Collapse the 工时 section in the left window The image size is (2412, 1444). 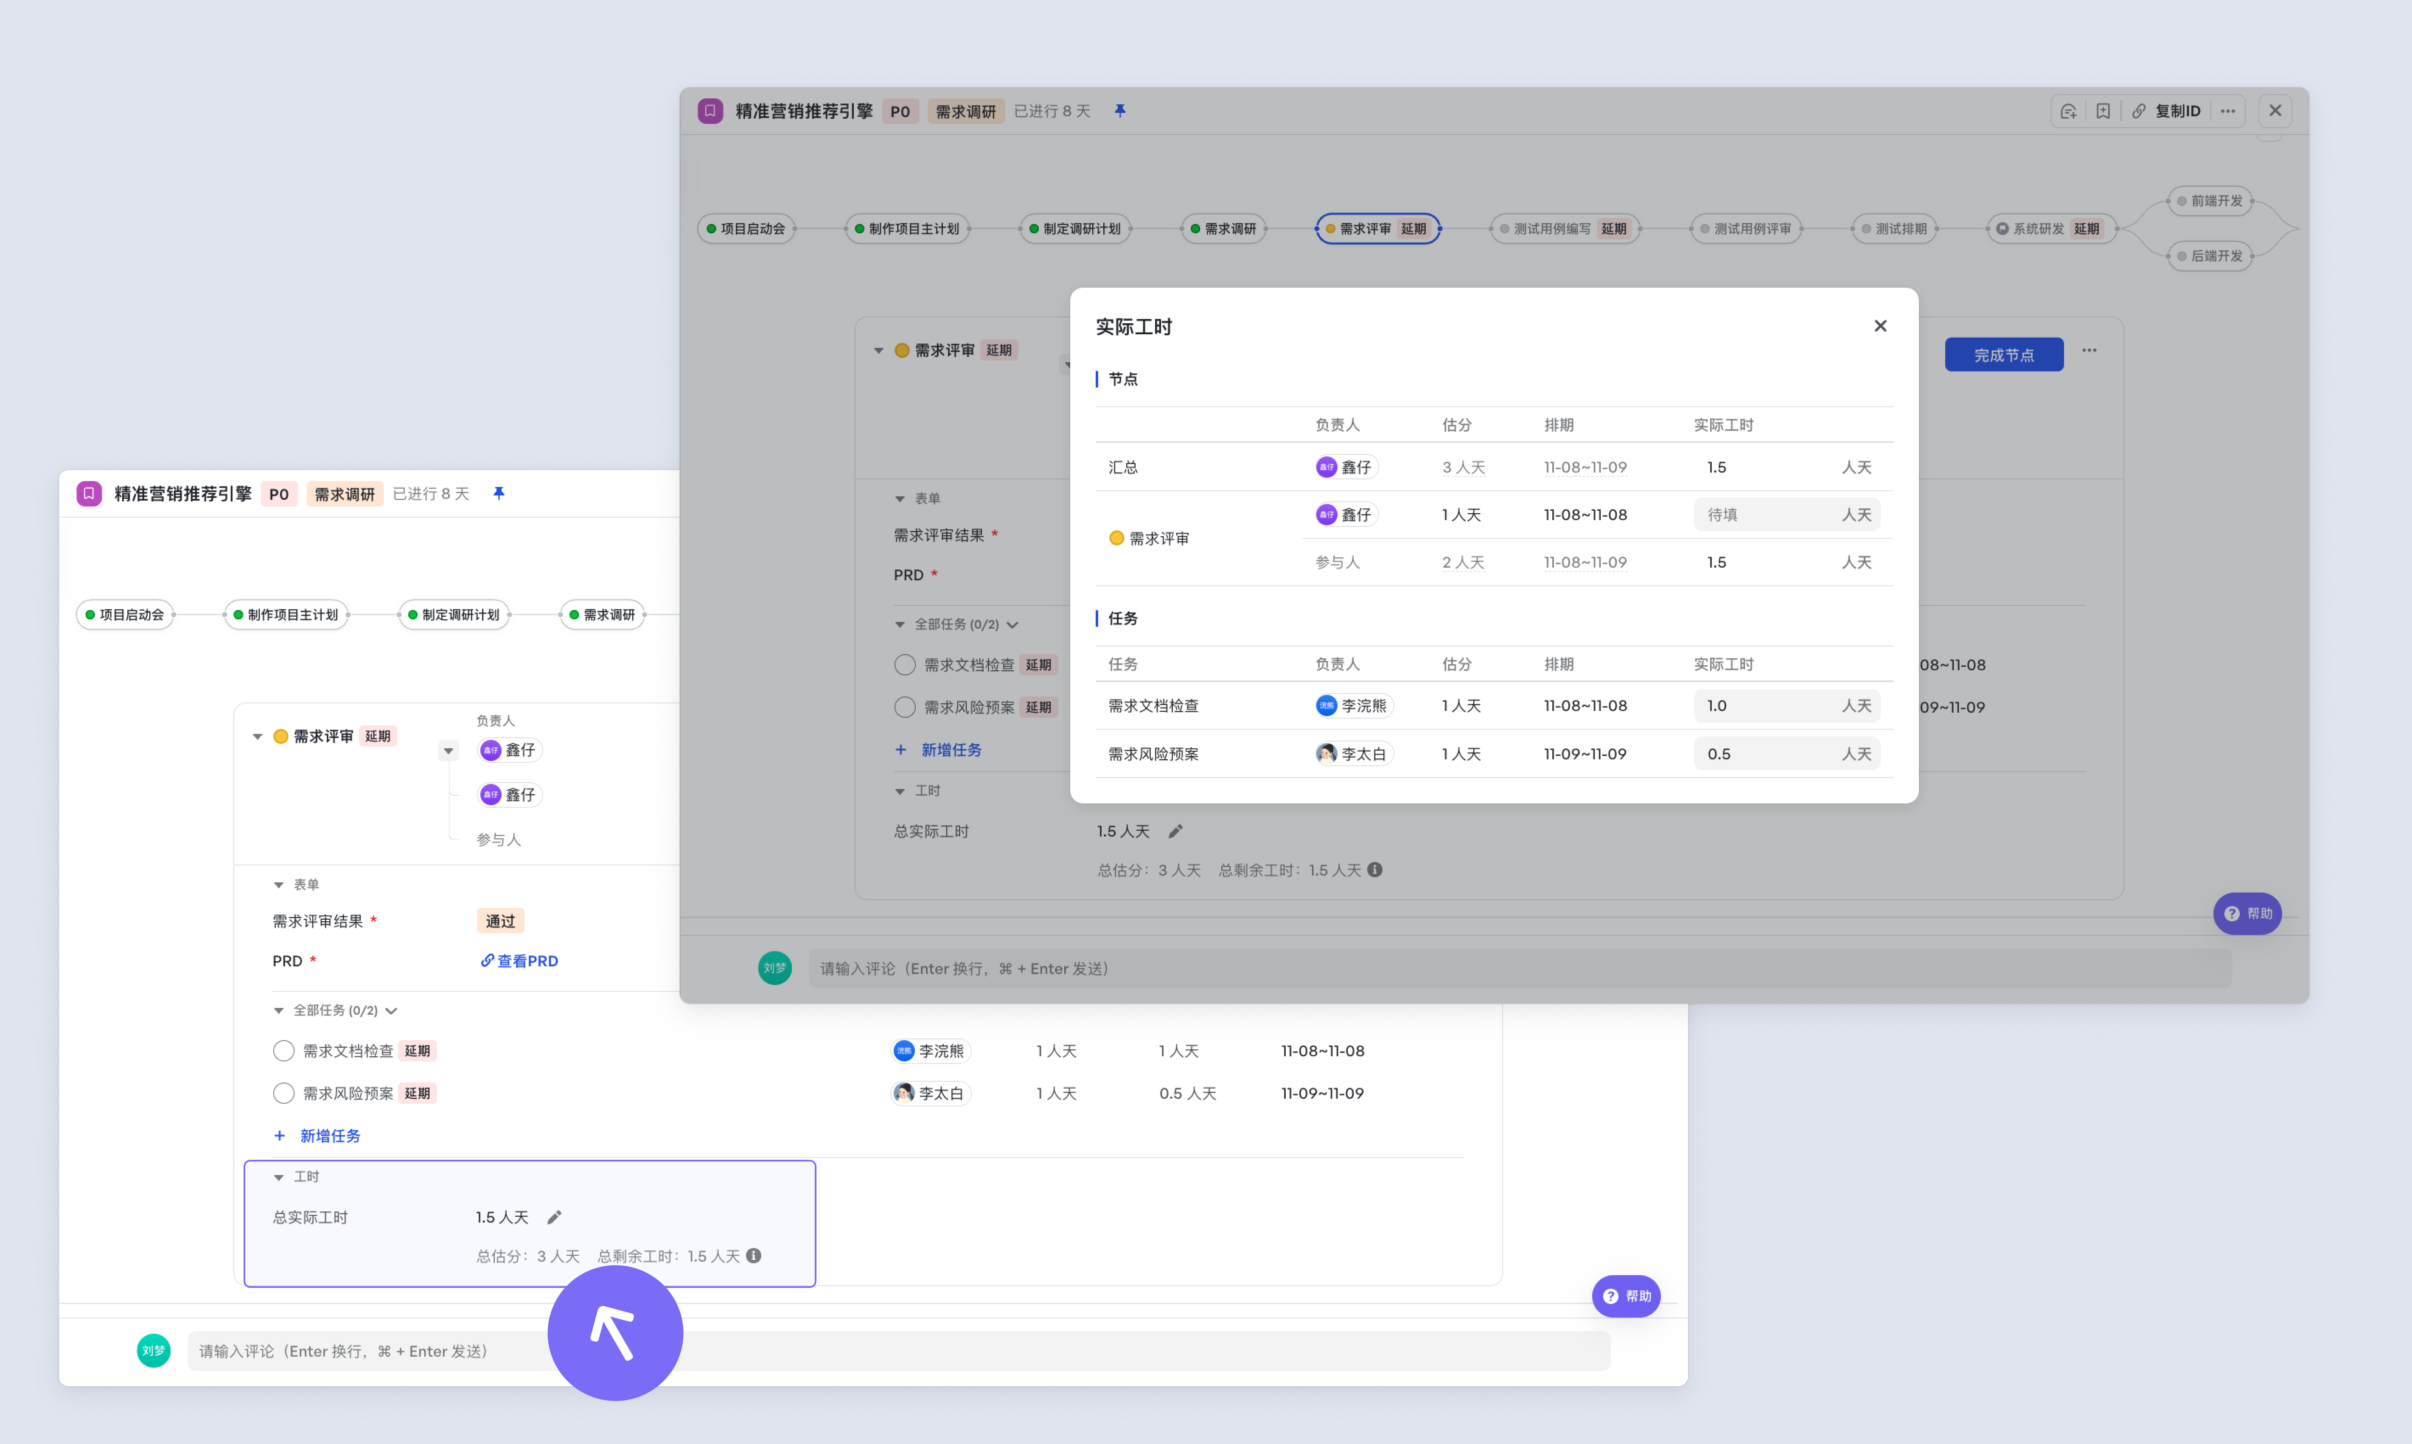click(278, 1177)
